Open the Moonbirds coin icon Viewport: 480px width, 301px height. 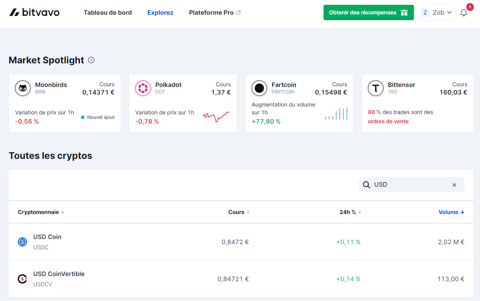point(23,88)
